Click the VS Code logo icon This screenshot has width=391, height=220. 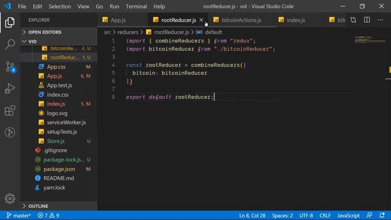pos(8,6)
